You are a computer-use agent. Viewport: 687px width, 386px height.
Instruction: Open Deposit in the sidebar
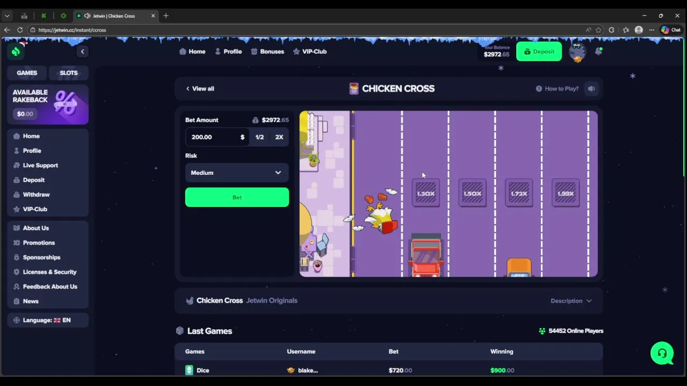[x=48, y=180]
